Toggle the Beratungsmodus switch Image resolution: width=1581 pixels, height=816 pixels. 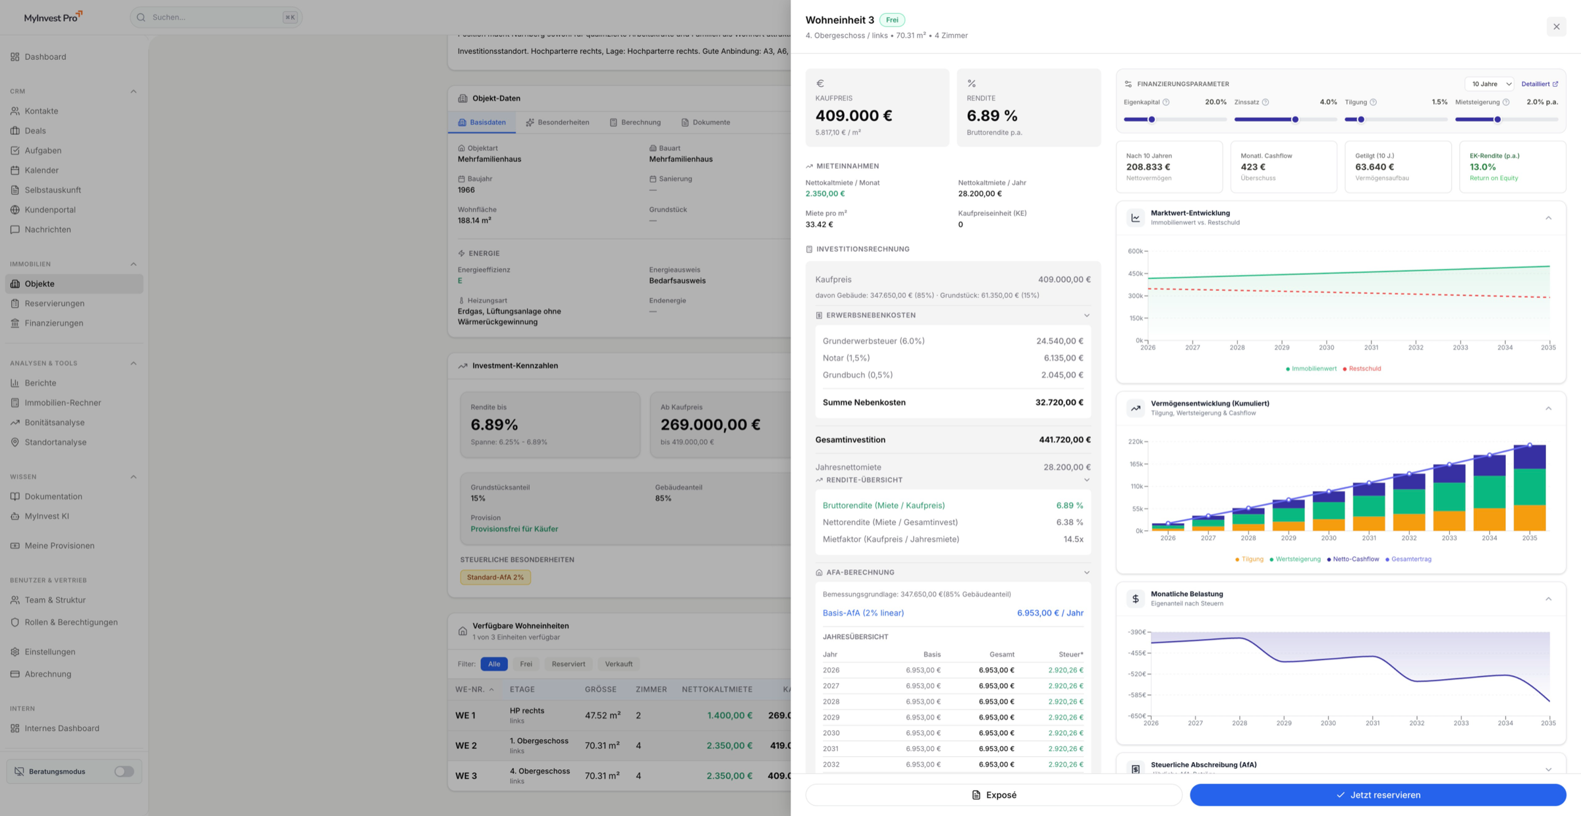click(x=123, y=771)
